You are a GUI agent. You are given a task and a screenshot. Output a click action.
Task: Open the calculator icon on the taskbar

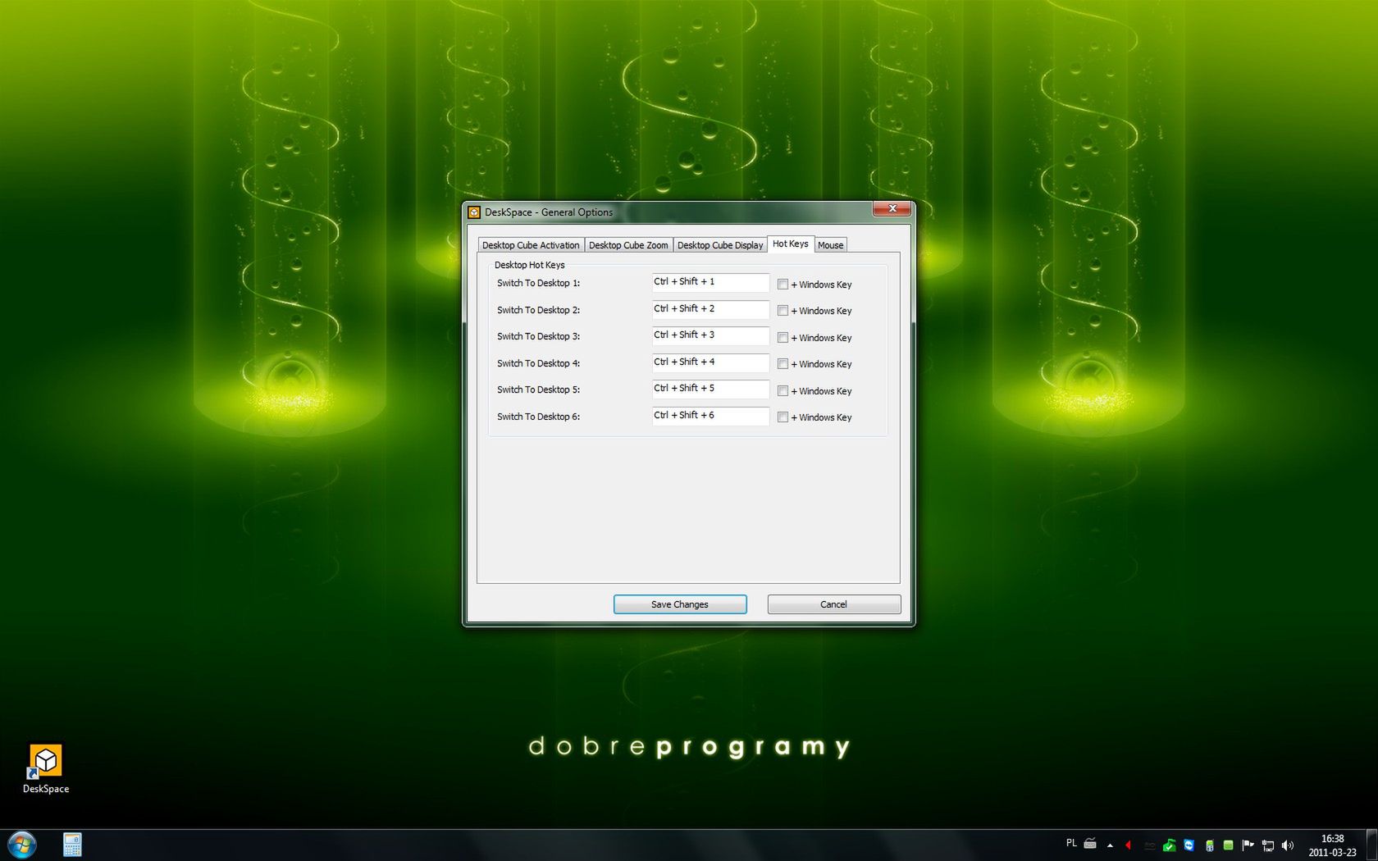72,845
